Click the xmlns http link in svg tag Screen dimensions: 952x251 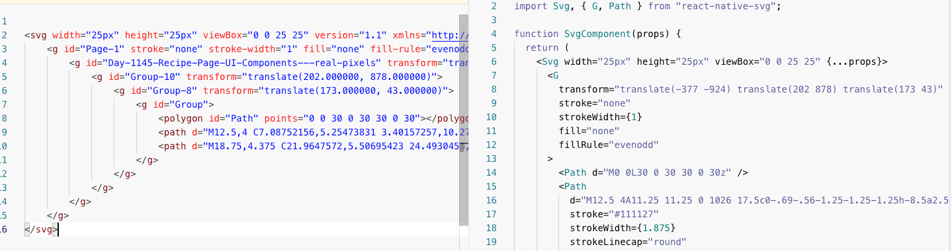pyautogui.click(x=449, y=35)
